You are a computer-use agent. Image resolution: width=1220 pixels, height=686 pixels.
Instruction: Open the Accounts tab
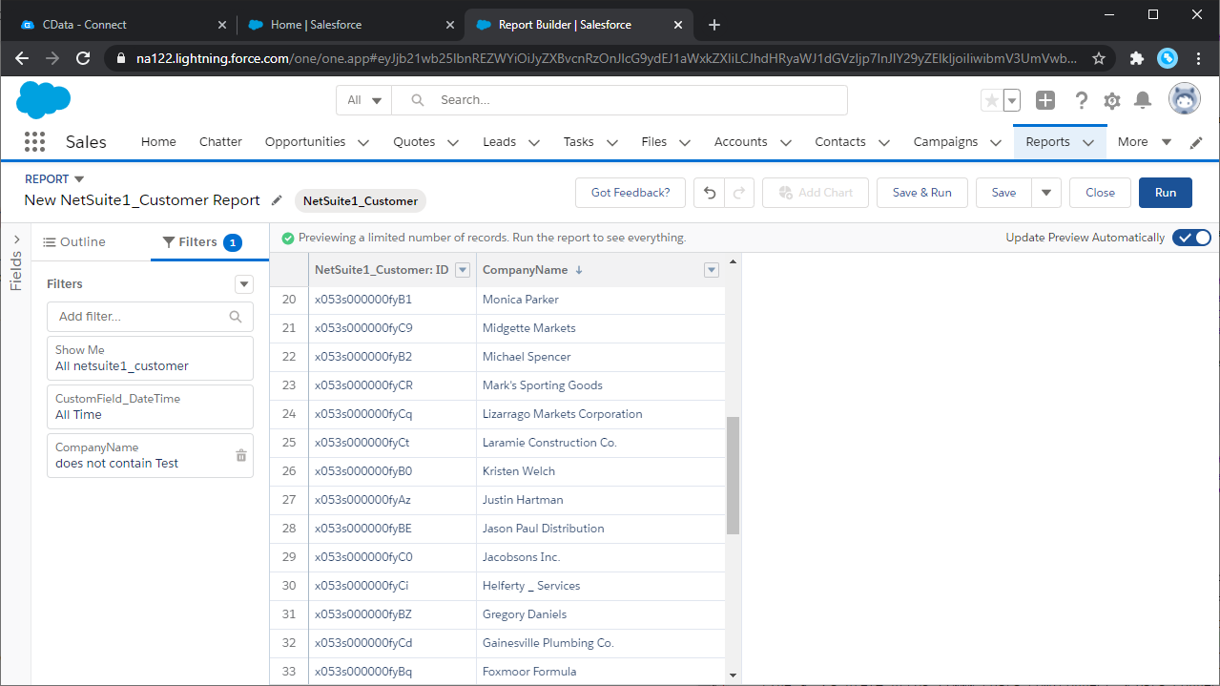[x=740, y=142]
